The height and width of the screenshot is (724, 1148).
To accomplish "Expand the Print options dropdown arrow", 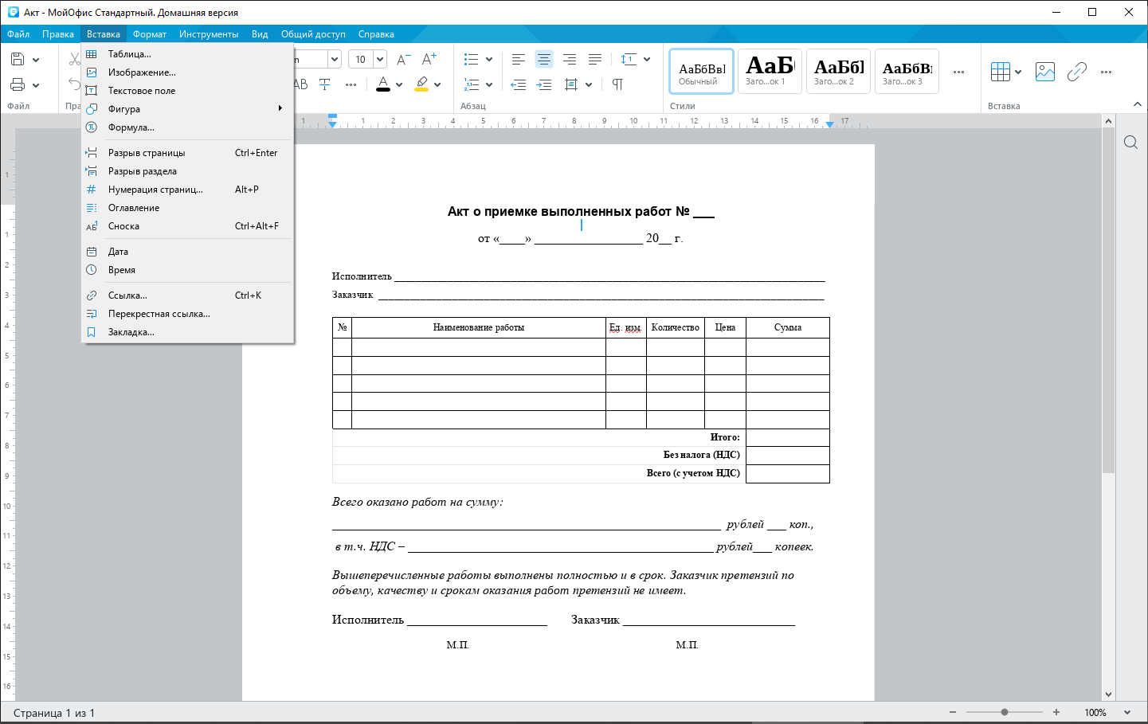I will (x=36, y=85).
